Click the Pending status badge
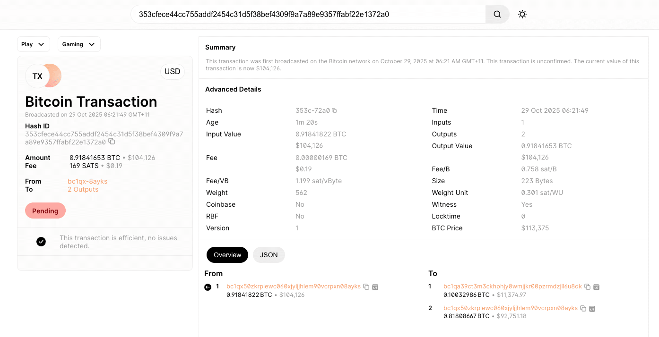This screenshot has width=659, height=337. (45, 211)
